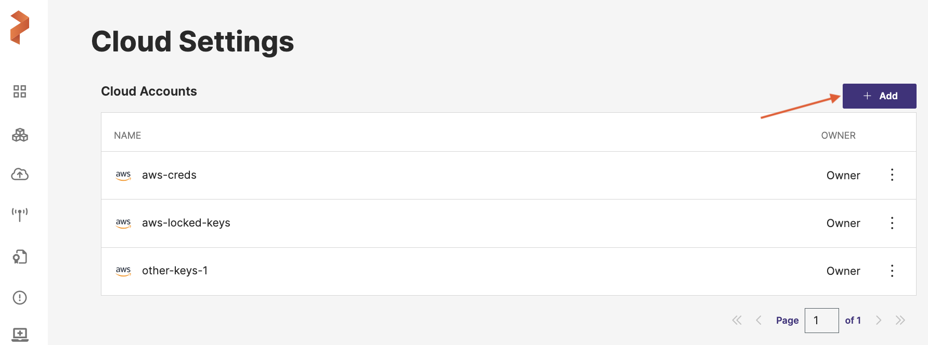928x345 pixels.
Task: Select the aws-creds account name
Action: pyautogui.click(x=169, y=175)
